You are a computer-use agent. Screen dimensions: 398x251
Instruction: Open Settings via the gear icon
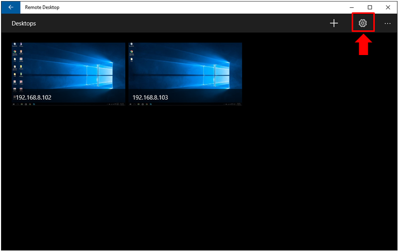[362, 23]
